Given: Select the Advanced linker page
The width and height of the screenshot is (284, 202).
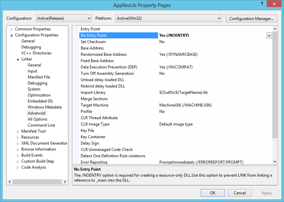Looking at the screenshot, I should click(36, 113).
